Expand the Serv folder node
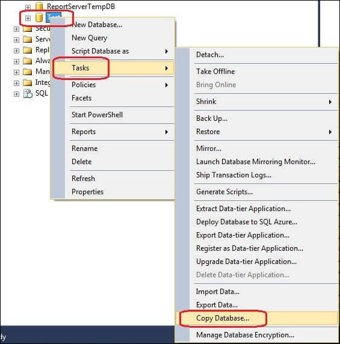340x344 pixels. pos(16,40)
